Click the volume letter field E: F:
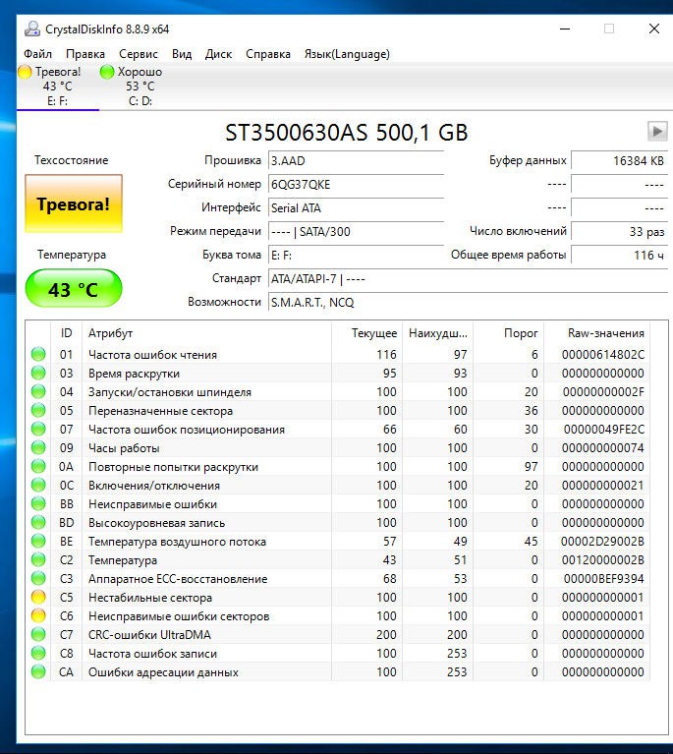 [x=356, y=255]
